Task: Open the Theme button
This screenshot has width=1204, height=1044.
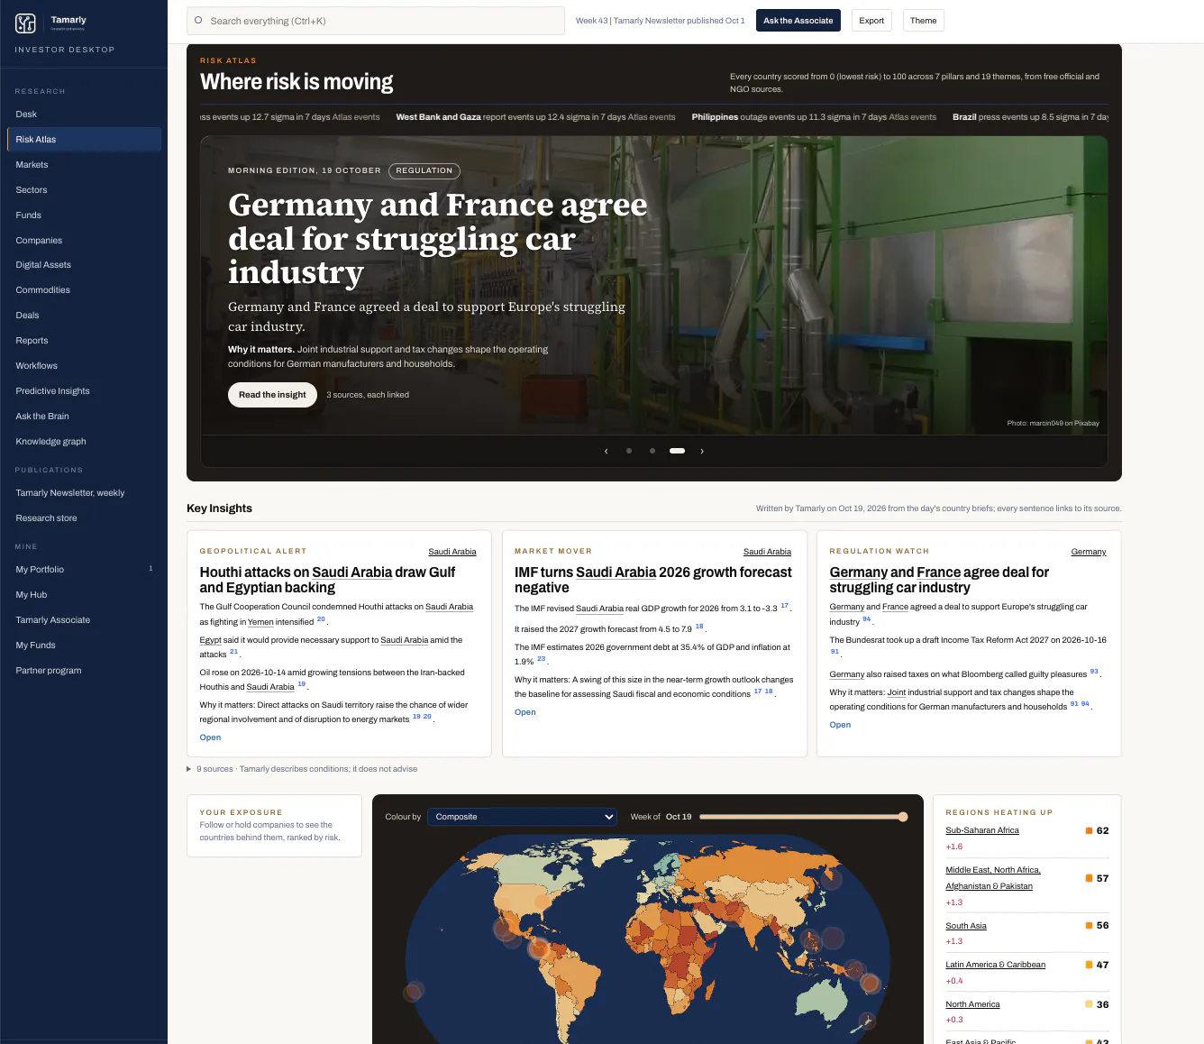Action: click(924, 21)
